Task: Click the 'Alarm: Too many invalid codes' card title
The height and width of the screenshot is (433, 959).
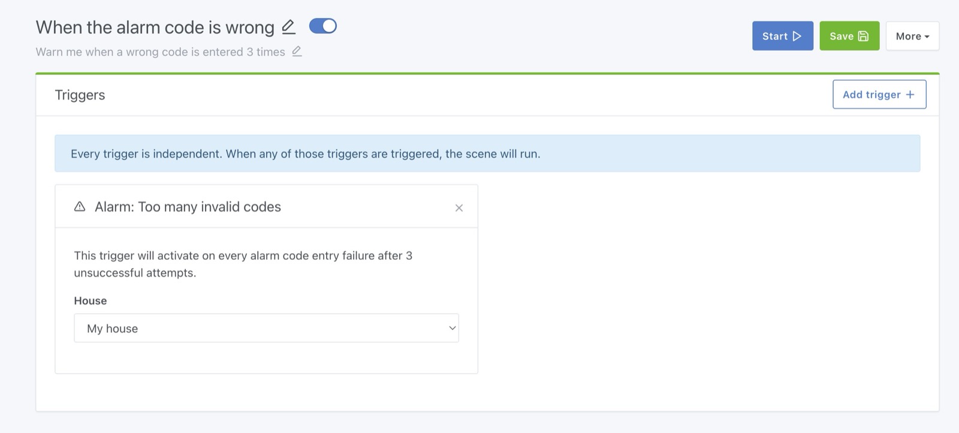Action: (188, 207)
